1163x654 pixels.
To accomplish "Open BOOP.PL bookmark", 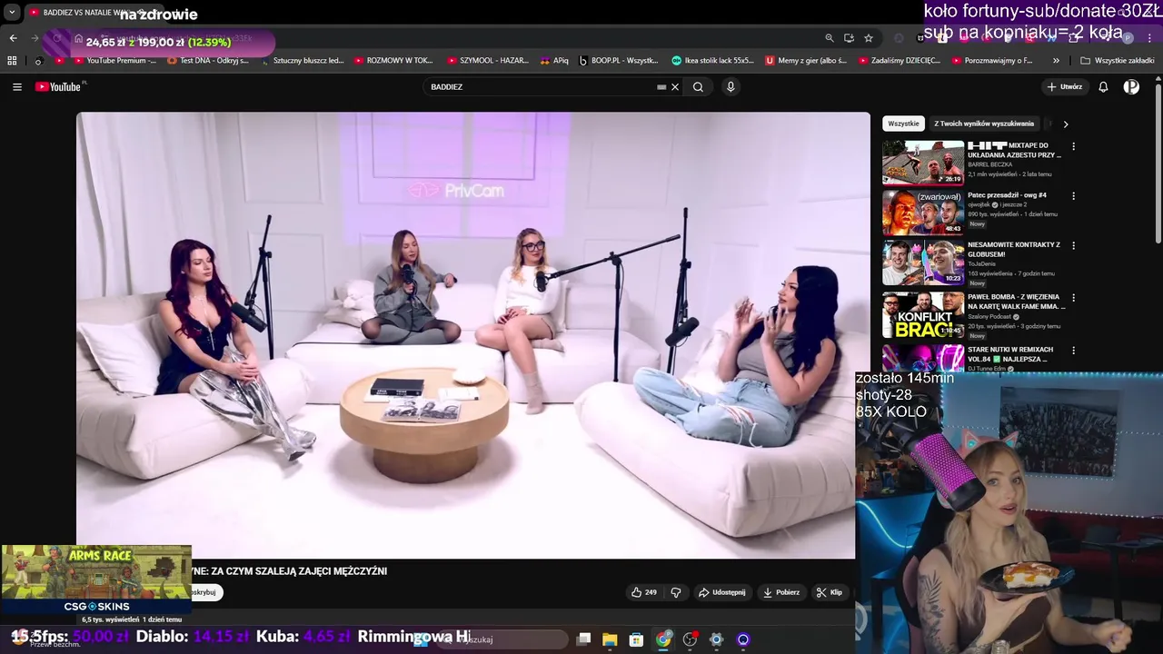I will (x=619, y=61).
